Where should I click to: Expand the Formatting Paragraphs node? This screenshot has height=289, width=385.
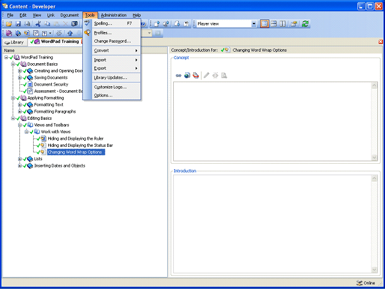[x=20, y=111]
